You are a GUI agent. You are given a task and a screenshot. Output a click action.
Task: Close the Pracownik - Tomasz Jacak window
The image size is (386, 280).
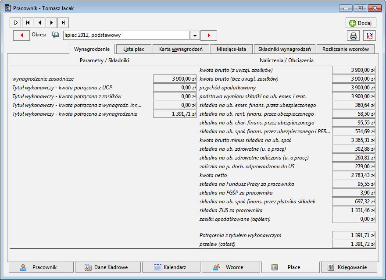coord(375,8)
